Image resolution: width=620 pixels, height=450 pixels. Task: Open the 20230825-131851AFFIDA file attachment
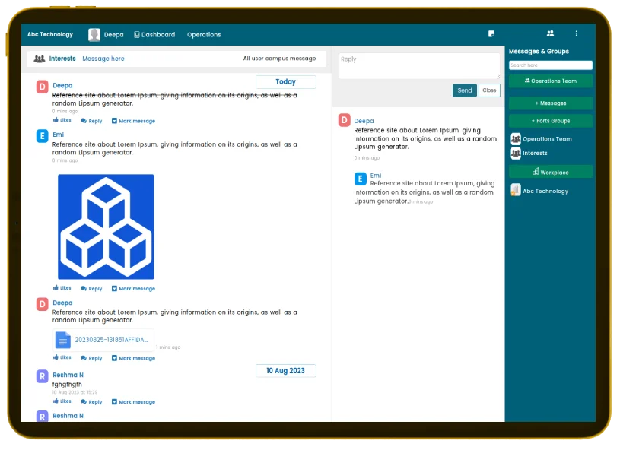point(103,341)
